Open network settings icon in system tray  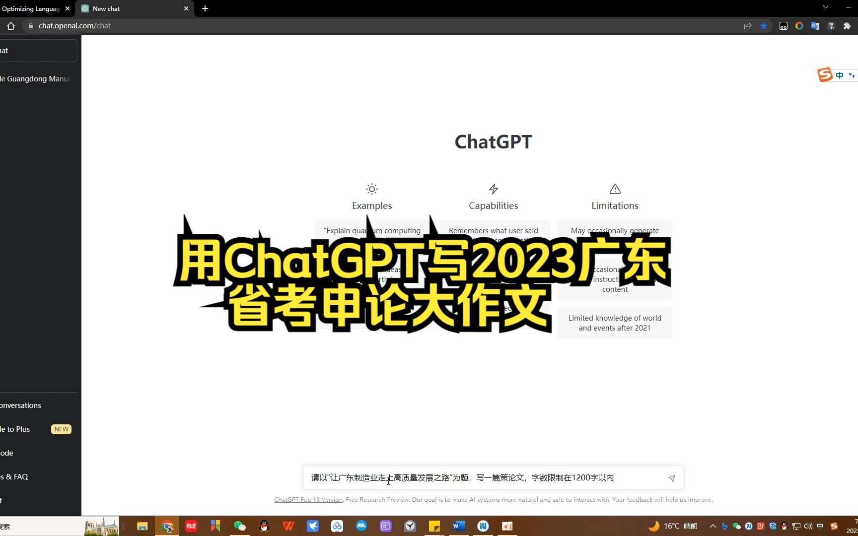click(x=796, y=526)
